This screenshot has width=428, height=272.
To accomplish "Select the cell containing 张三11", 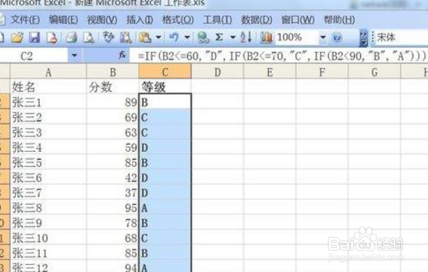I will tap(48, 253).
